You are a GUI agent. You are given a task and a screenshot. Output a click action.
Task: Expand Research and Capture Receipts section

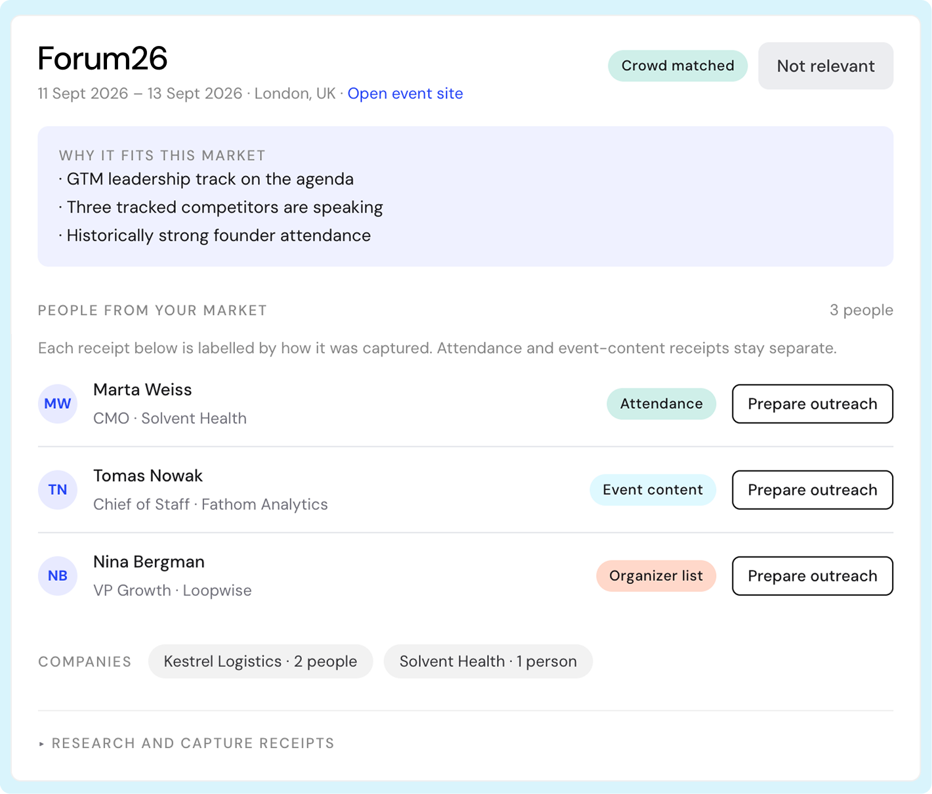click(186, 743)
